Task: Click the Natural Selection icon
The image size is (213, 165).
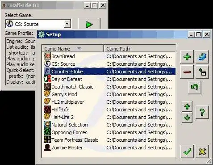Action: pyautogui.click(x=47, y=124)
